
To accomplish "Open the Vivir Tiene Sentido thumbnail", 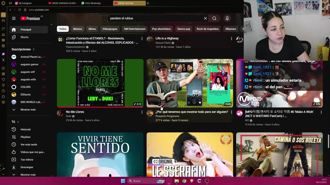I will (x=100, y=155).
